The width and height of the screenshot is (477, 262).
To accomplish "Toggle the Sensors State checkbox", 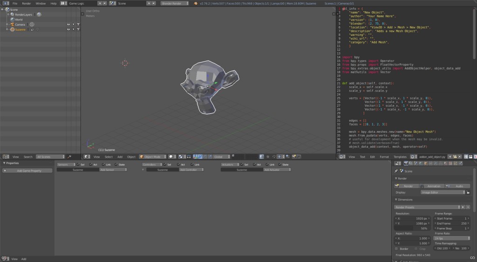I will click(x=117, y=165).
